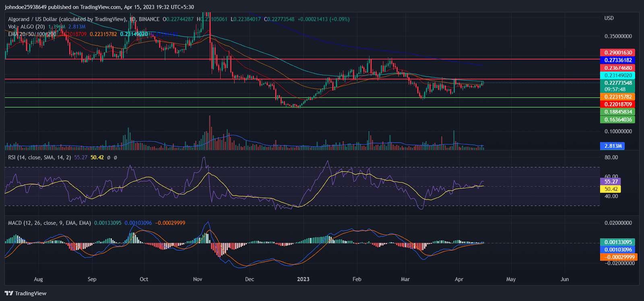644x301 pixels.
Task: Click the Dec label on time axis
Action: 250,279
